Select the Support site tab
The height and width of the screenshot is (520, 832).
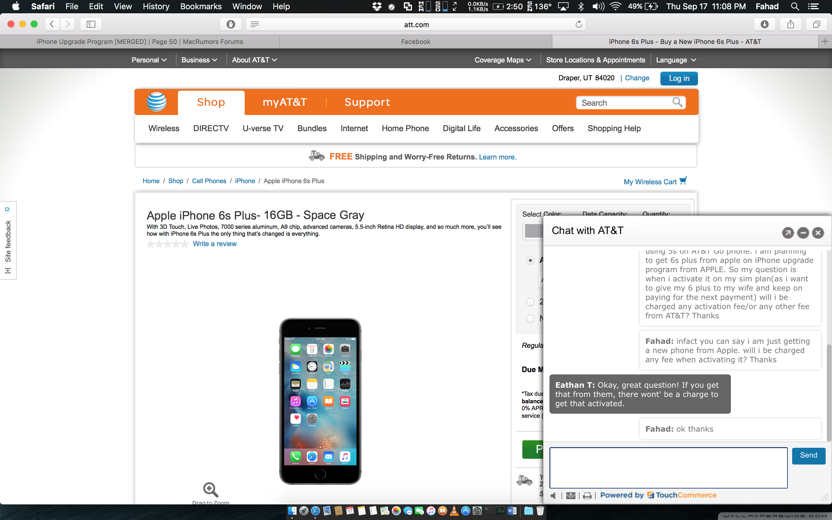coord(367,102)
